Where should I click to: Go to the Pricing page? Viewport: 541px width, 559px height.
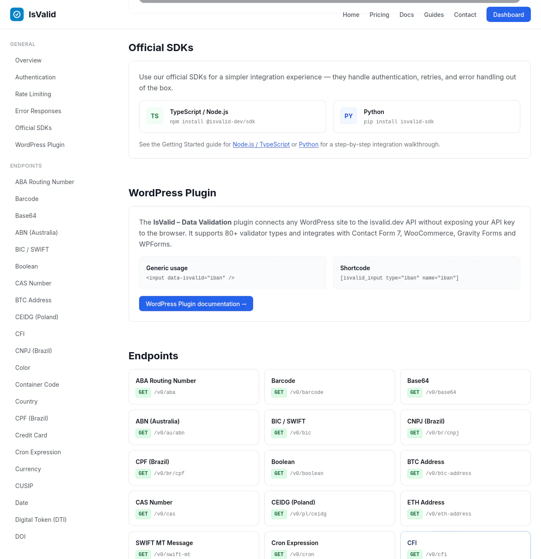379,15
